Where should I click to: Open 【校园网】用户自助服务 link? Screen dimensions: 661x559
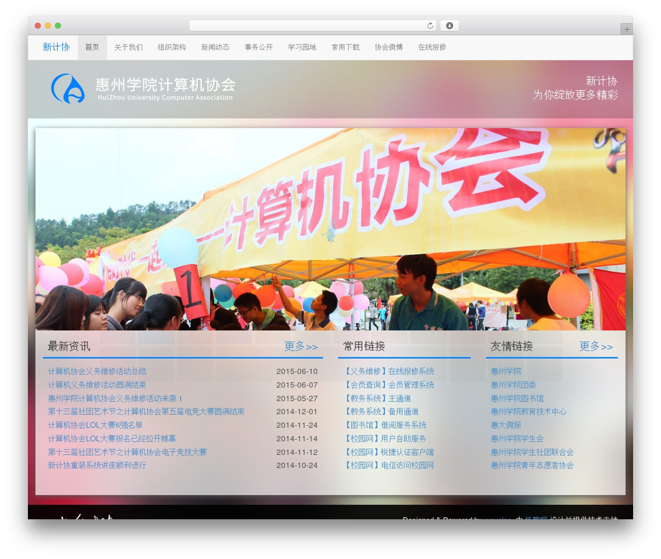point(385,438)
